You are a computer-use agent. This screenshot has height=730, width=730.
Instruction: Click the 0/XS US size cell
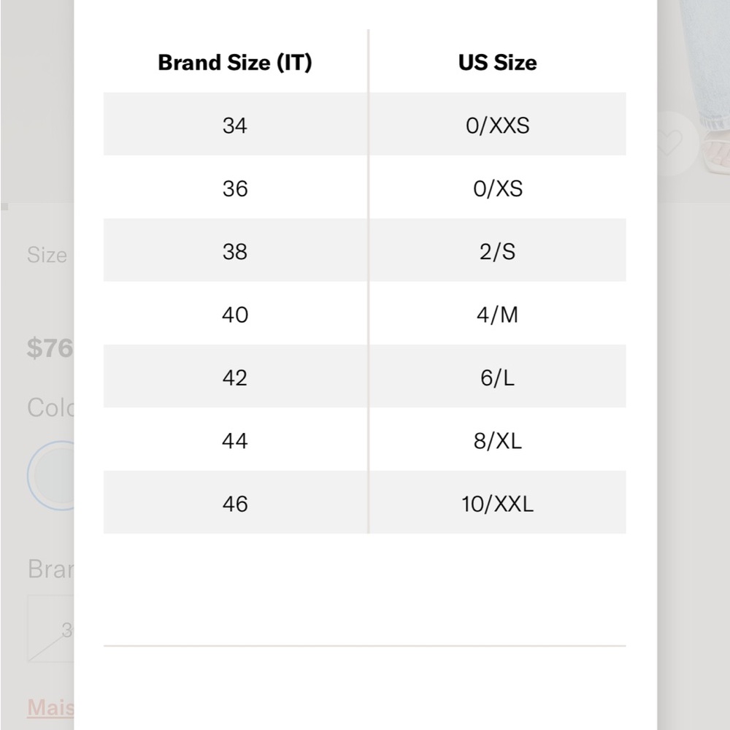[x=497, y=188]
